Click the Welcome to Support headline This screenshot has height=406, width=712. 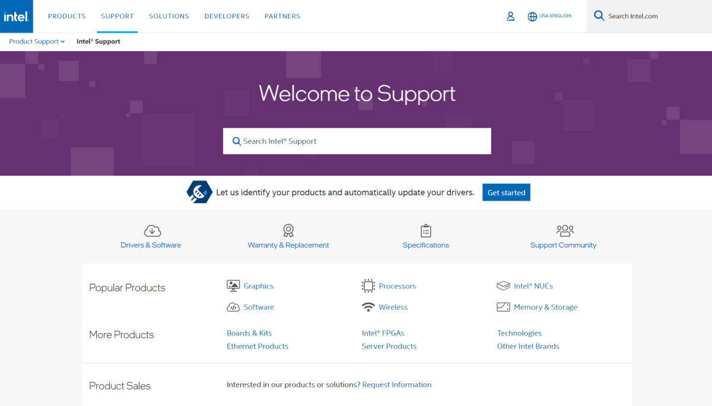coord(357,94)
